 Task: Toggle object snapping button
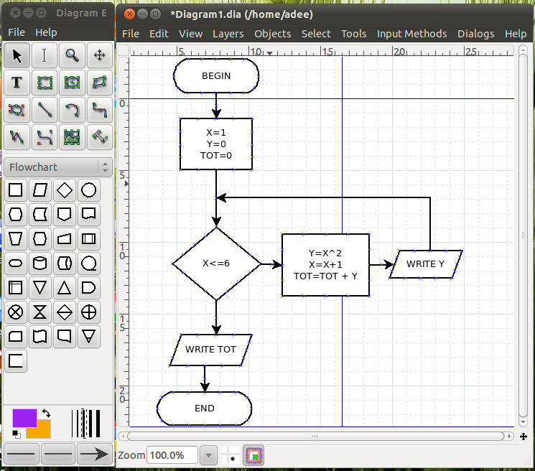click(x=253, y=455)
